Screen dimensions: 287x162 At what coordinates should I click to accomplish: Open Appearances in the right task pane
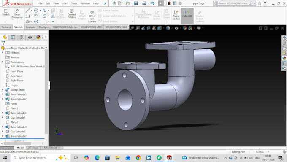coord(284,58)
